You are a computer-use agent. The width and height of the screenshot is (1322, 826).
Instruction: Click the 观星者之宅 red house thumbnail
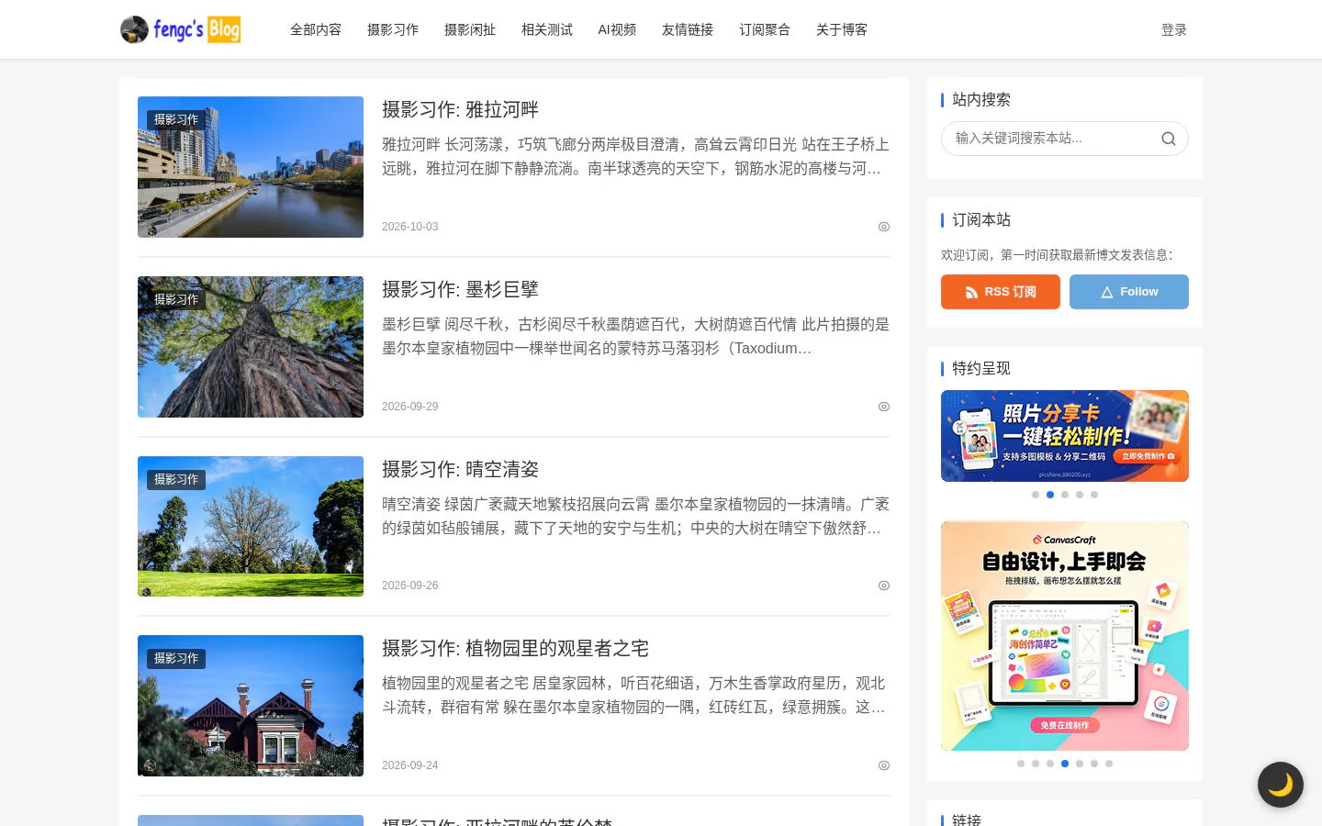[251, 706]
